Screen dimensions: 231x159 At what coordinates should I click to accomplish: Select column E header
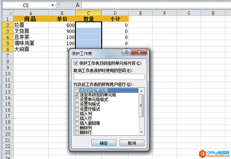coord(140,13)
